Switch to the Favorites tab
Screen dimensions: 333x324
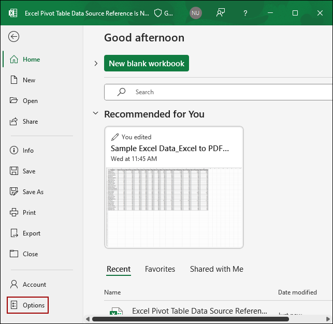160,269
